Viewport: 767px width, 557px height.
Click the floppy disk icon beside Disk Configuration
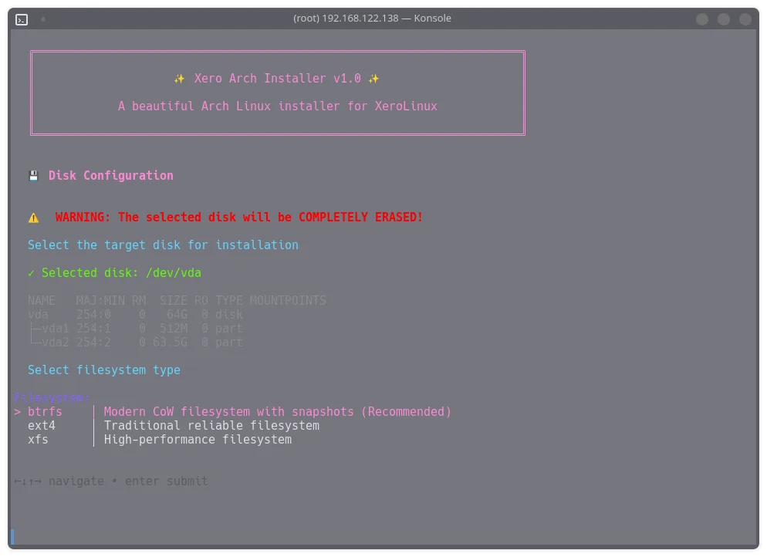pos(33,175)
